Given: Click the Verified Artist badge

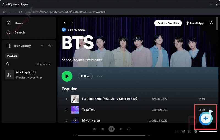Looking at the screenshot, I should [64, 30].
